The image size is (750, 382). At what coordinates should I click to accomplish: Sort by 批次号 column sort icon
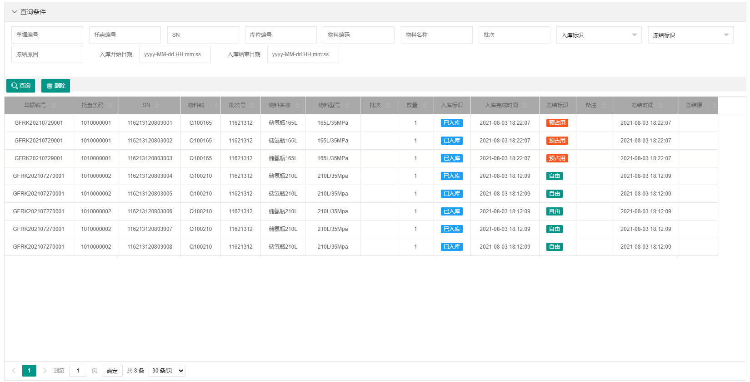point(252,105)
